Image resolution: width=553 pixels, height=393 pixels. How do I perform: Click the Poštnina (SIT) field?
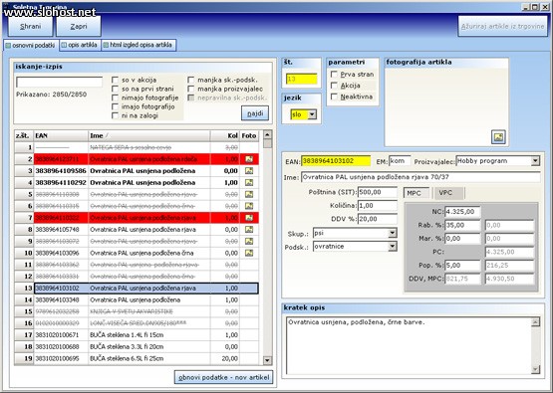click(x=378, y=192)
